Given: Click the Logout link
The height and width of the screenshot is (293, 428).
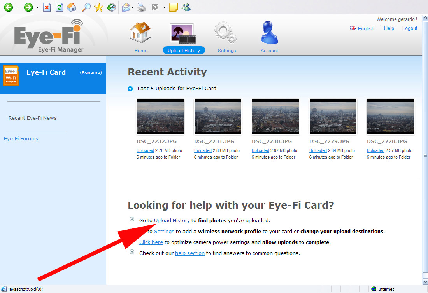Looking at the screenshot, I should point(410,28).
